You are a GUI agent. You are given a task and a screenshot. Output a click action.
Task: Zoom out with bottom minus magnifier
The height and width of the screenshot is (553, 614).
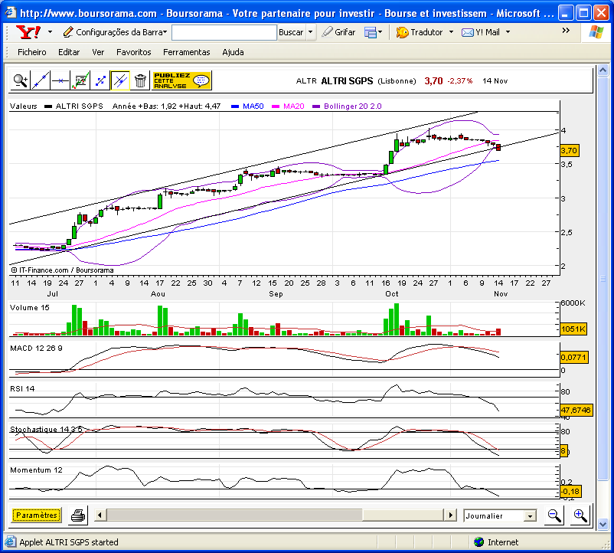[x=554, y=515]
